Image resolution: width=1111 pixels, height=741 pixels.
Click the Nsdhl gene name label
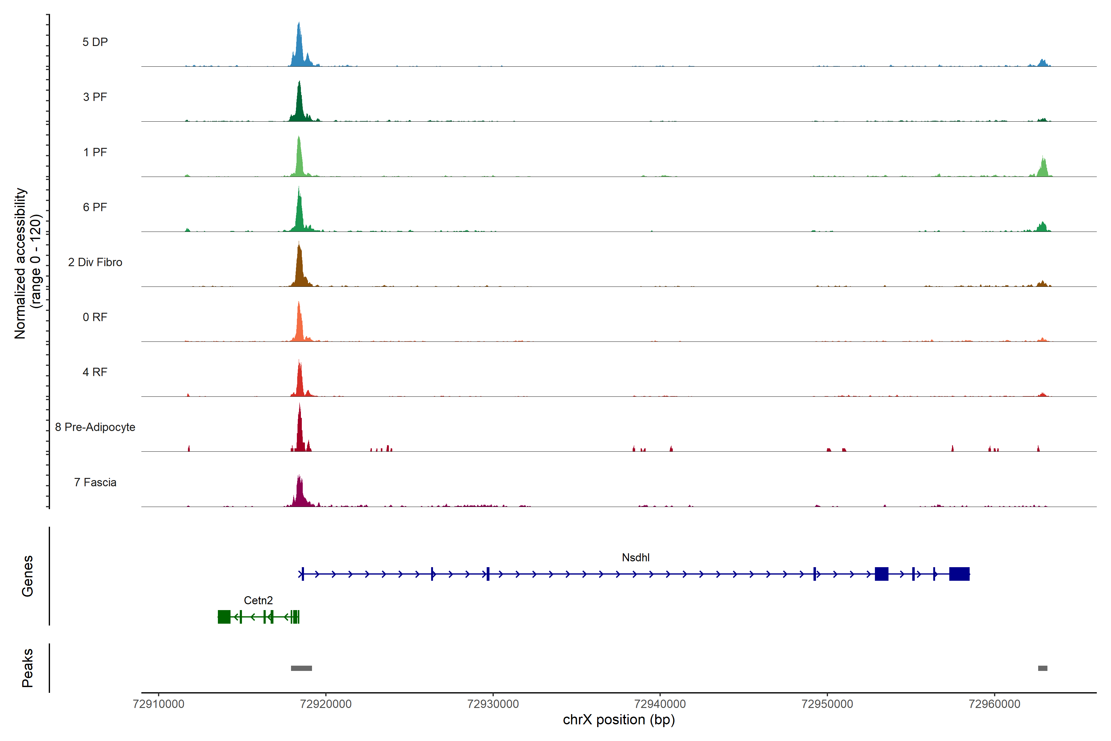[635, 558]
